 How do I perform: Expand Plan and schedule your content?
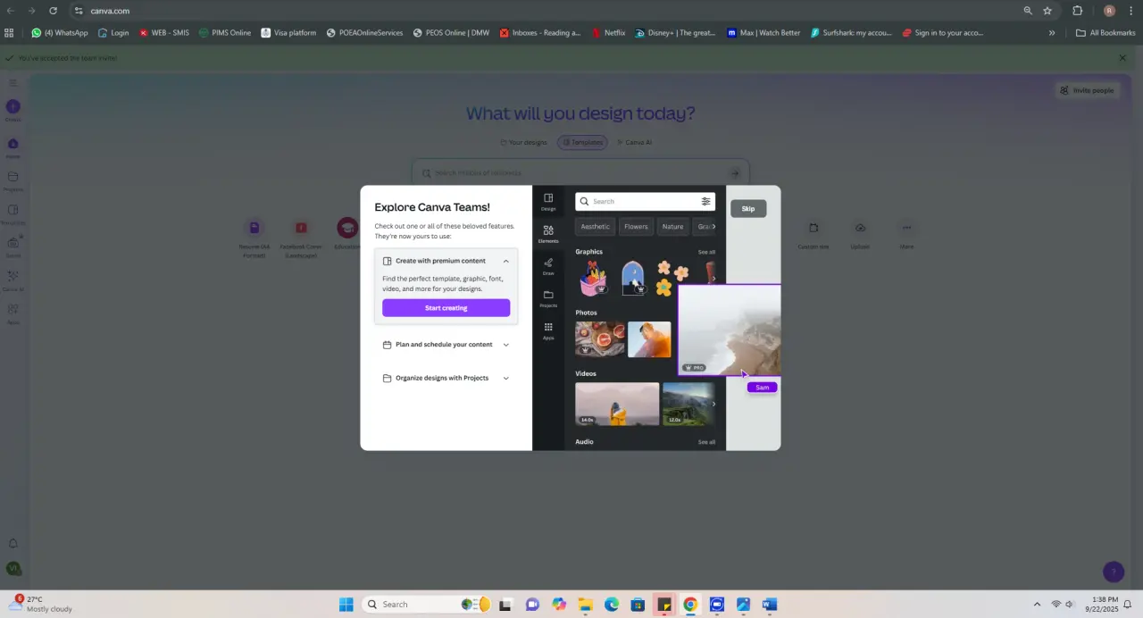[x=446, y=345]
